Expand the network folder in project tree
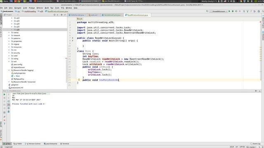This screenshot has height=148, width=264. point(9,35)
